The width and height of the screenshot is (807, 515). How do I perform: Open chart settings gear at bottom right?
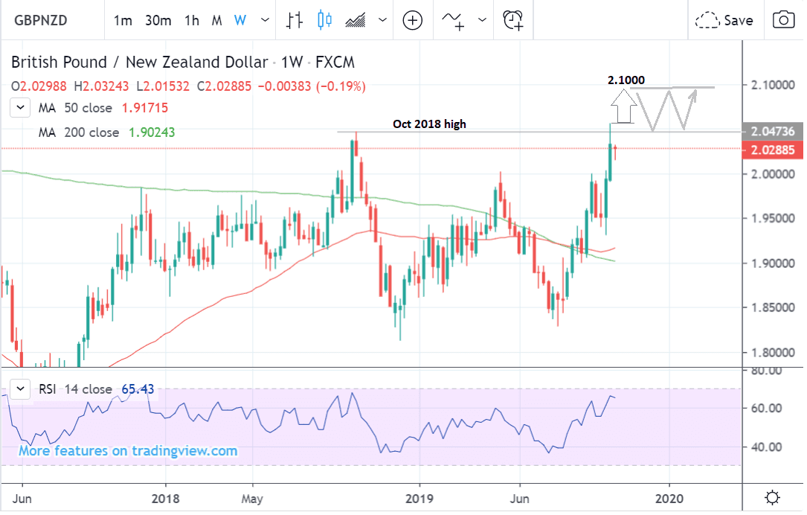click(773, 497)
